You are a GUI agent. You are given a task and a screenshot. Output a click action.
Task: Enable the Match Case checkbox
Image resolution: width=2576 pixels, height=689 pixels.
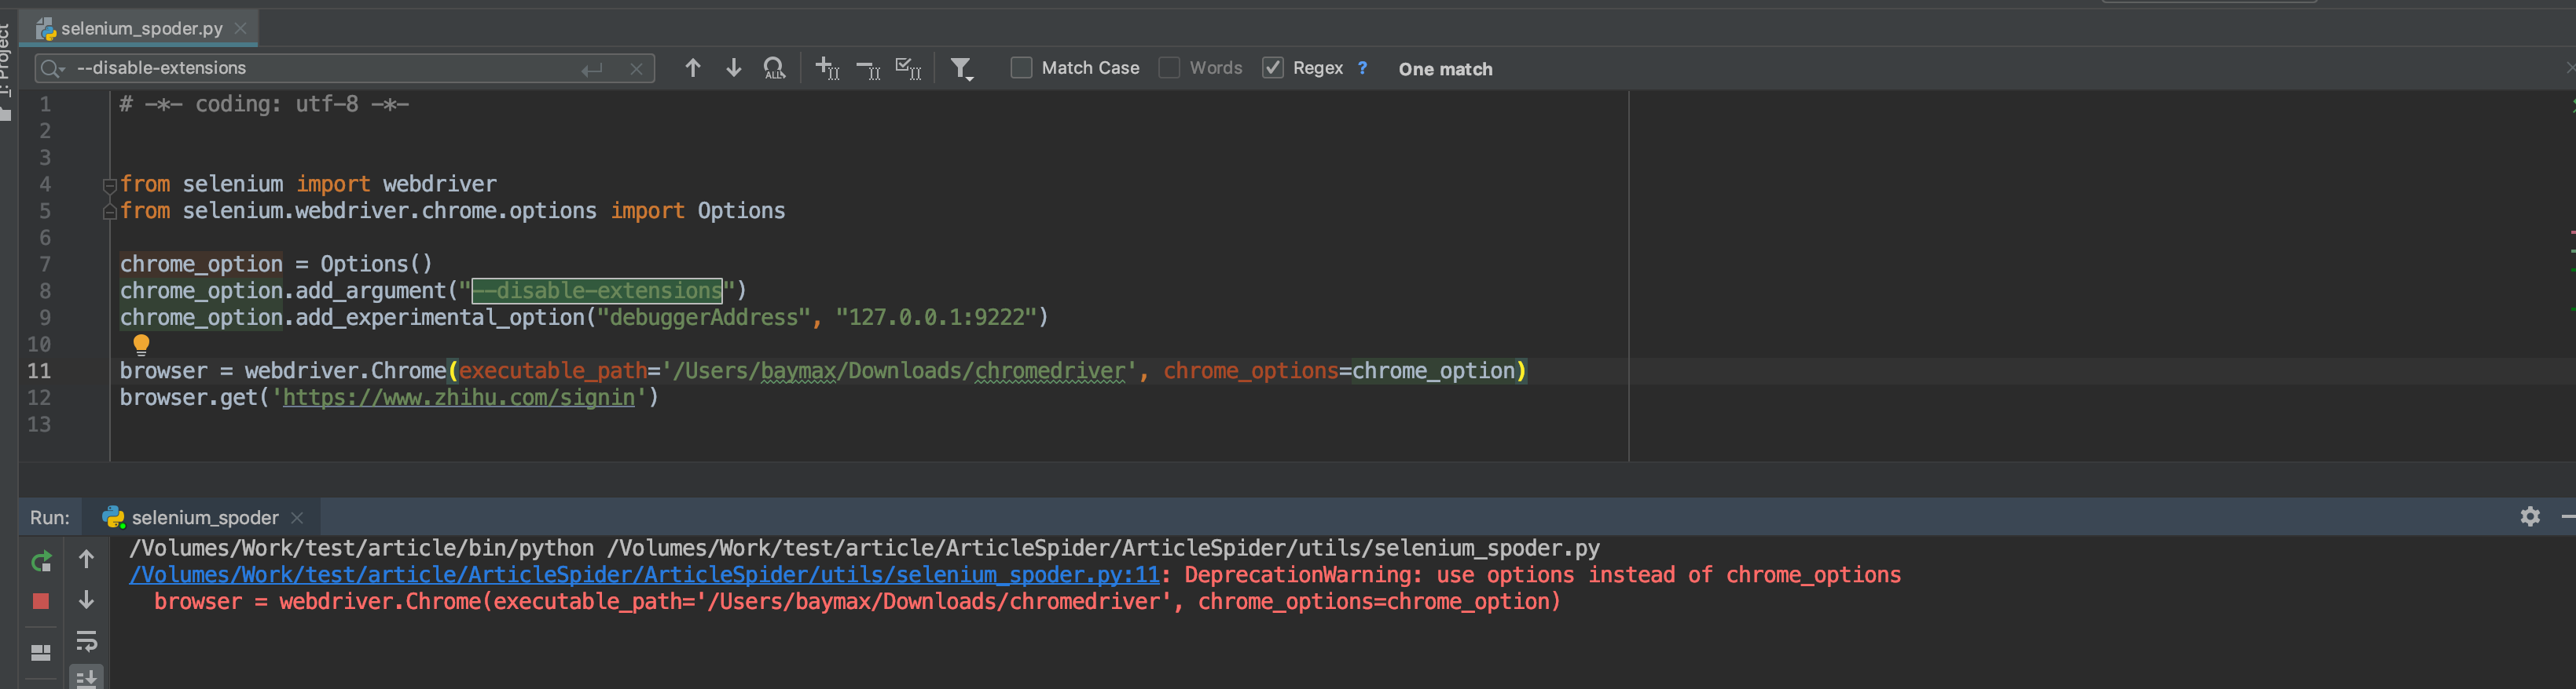tap(1021, 68)
